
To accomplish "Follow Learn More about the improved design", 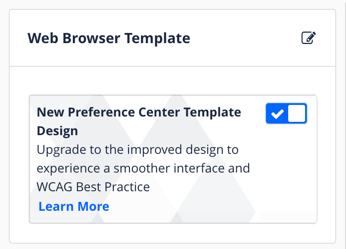I will 74,206.
